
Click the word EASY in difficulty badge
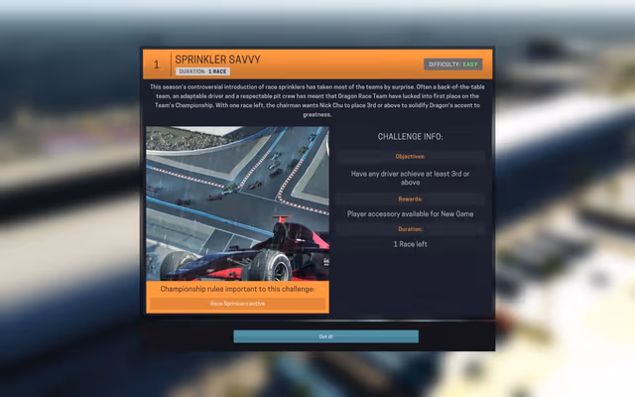[x=469, y=65]
